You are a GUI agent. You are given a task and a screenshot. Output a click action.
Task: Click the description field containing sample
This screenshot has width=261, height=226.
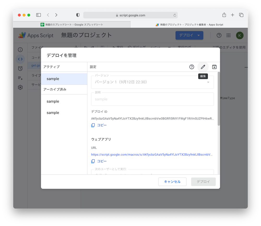(x=152, y=99)
